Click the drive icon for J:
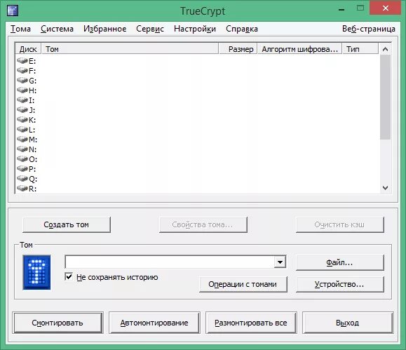 (x=22, y=110)
